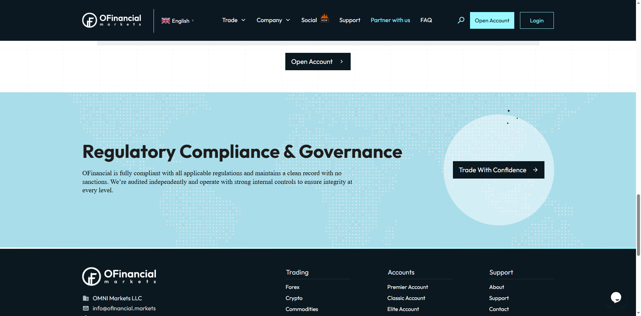Open the Elite Account footer link
The height and width of the screenshot is (316, 641).
pyautogui.click(x=403, y=309)
